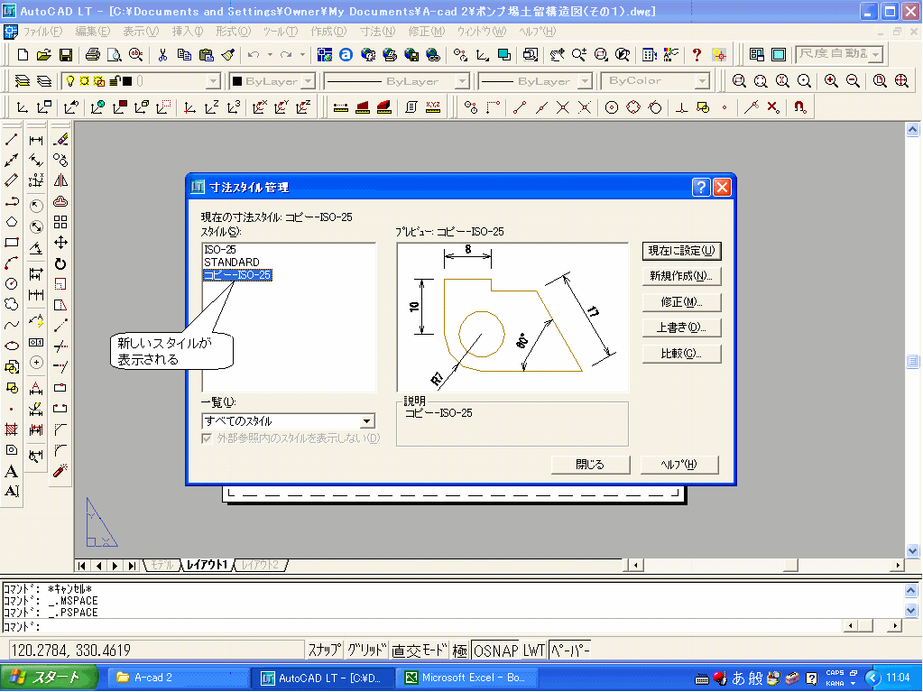The width and height of the screenshot is (923, 692).
Task: Click the red question mark Help icon
Action: pyautogui.click(x=697, y=55)
